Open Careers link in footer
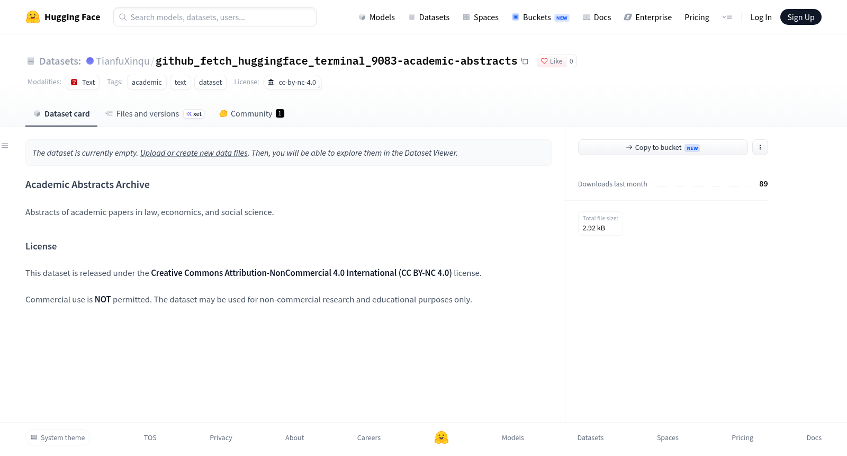This screenshot has height=456, width=847. (x=369, y=437)
